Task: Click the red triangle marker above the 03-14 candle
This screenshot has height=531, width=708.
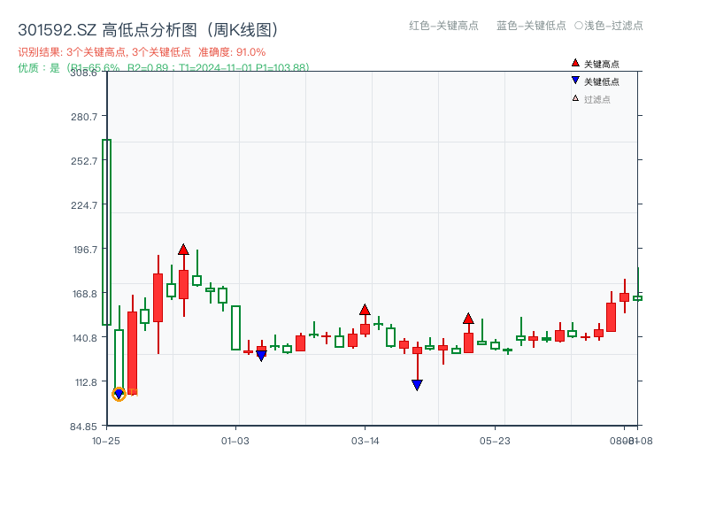Action: (366, 309)
